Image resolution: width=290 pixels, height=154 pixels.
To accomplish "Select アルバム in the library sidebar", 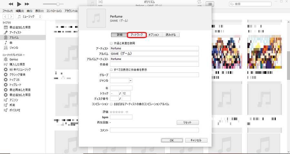I will (14, 37).
